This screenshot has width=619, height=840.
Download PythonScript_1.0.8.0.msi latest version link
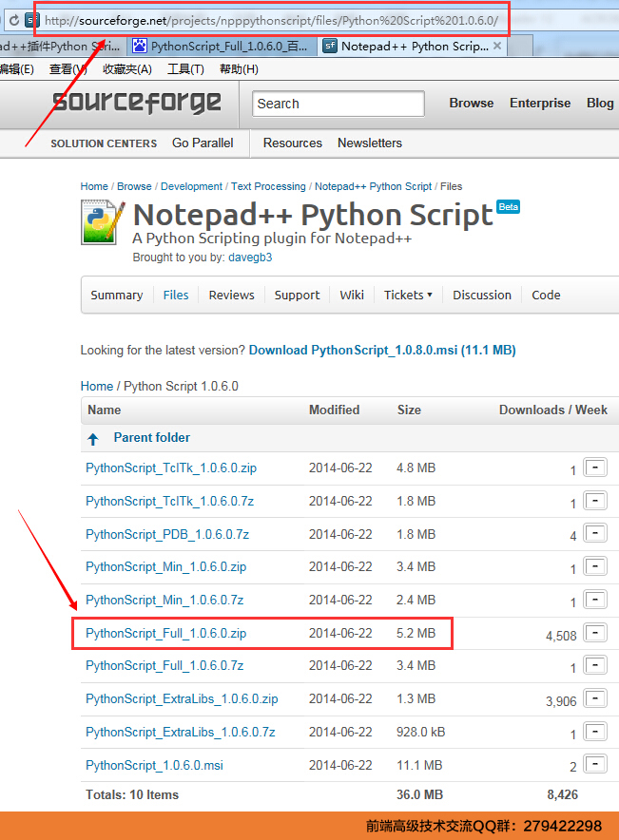pos(382,351)
